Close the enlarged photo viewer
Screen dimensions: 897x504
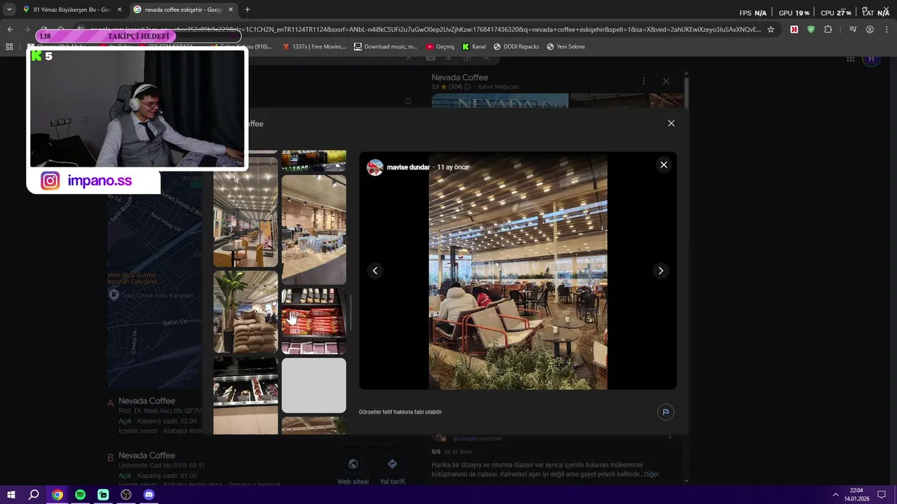pos(664,165)
